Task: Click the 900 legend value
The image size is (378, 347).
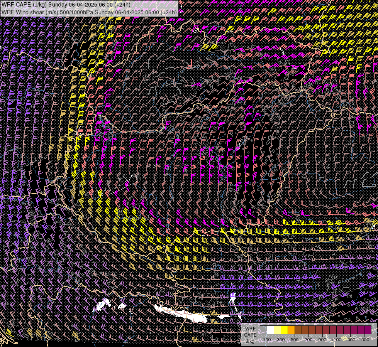Action: click(x=322, y=340)
